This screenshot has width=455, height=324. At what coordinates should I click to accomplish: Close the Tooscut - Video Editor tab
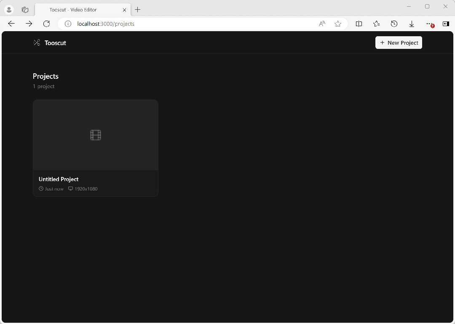pyautogui.click(x=124, y=10)
